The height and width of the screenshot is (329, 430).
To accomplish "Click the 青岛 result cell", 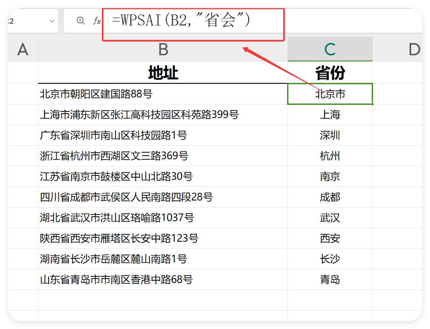I will [x=330, y=279].
